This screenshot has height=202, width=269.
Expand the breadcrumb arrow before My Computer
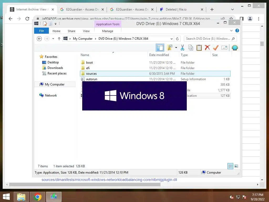click(70, 39)
